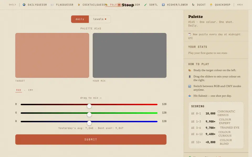
Task: Click the Sortl pencil icon
Action: click(145, 5)
